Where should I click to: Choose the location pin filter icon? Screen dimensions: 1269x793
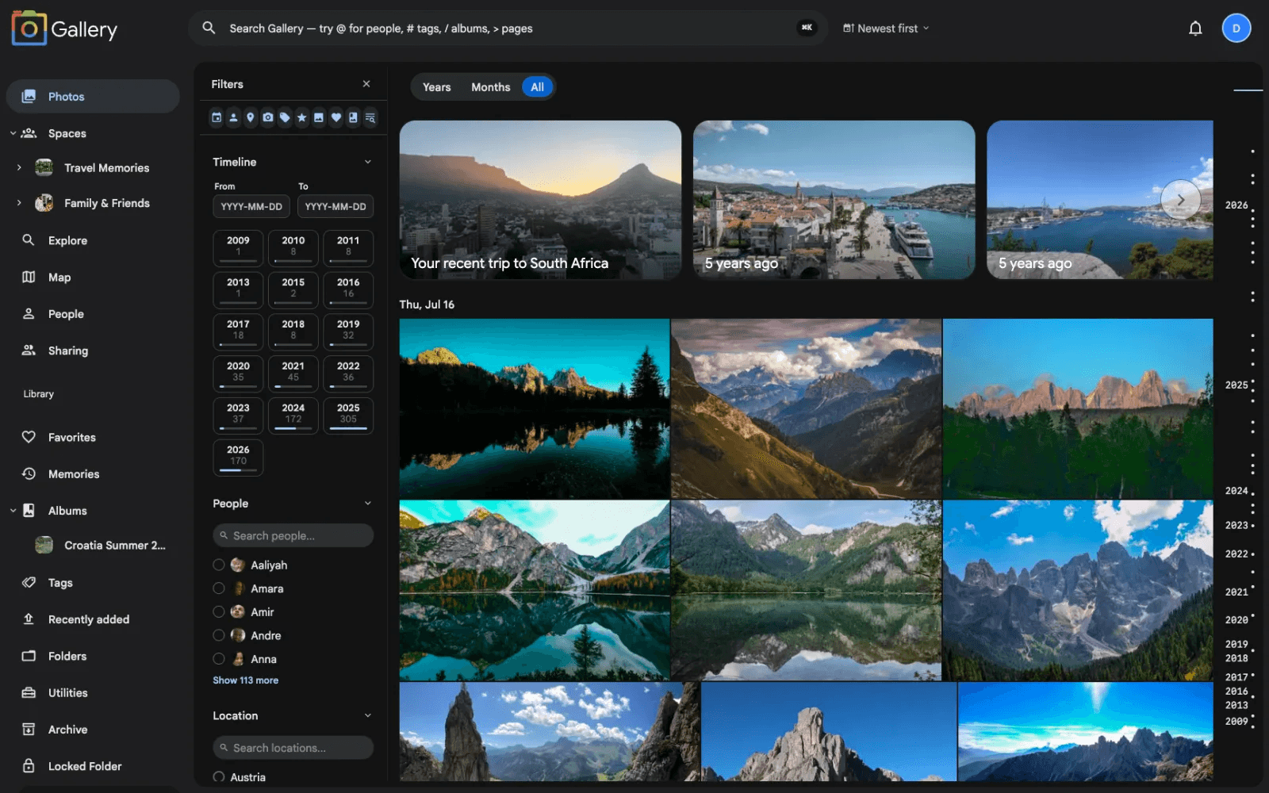(251, 117)
